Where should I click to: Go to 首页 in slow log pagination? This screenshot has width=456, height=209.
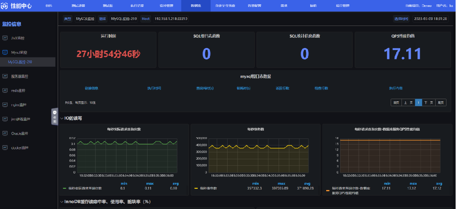click(x=396, y=102)
